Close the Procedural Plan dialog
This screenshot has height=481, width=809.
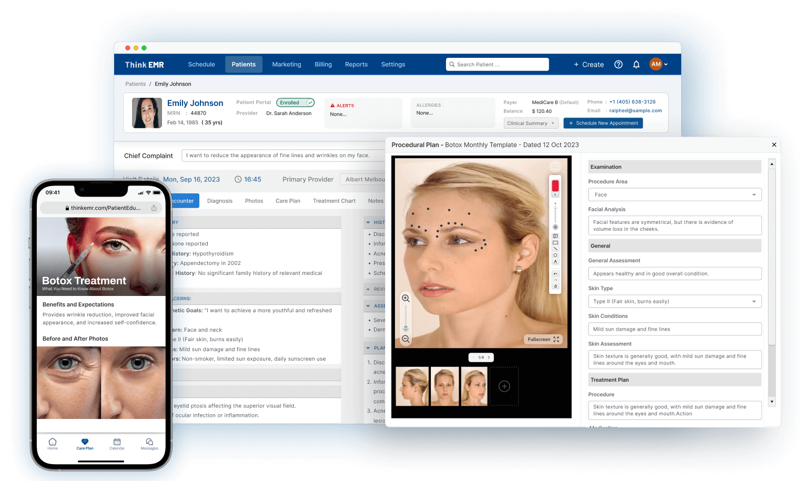click(774, 145)
